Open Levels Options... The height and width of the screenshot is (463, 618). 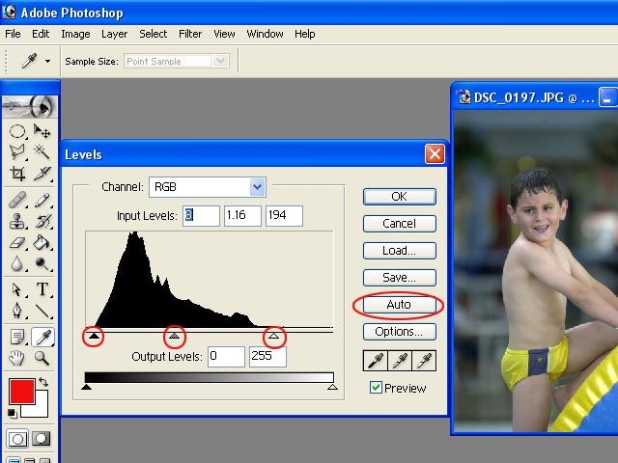click(x=399, y=332)
